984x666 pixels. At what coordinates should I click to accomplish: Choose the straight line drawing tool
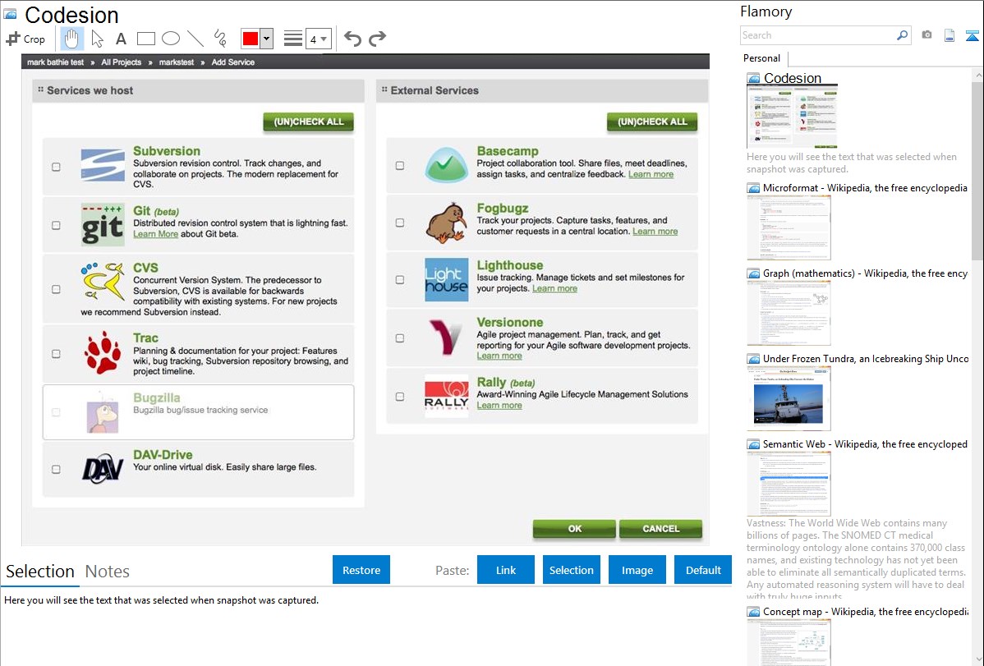click(195, 39)
